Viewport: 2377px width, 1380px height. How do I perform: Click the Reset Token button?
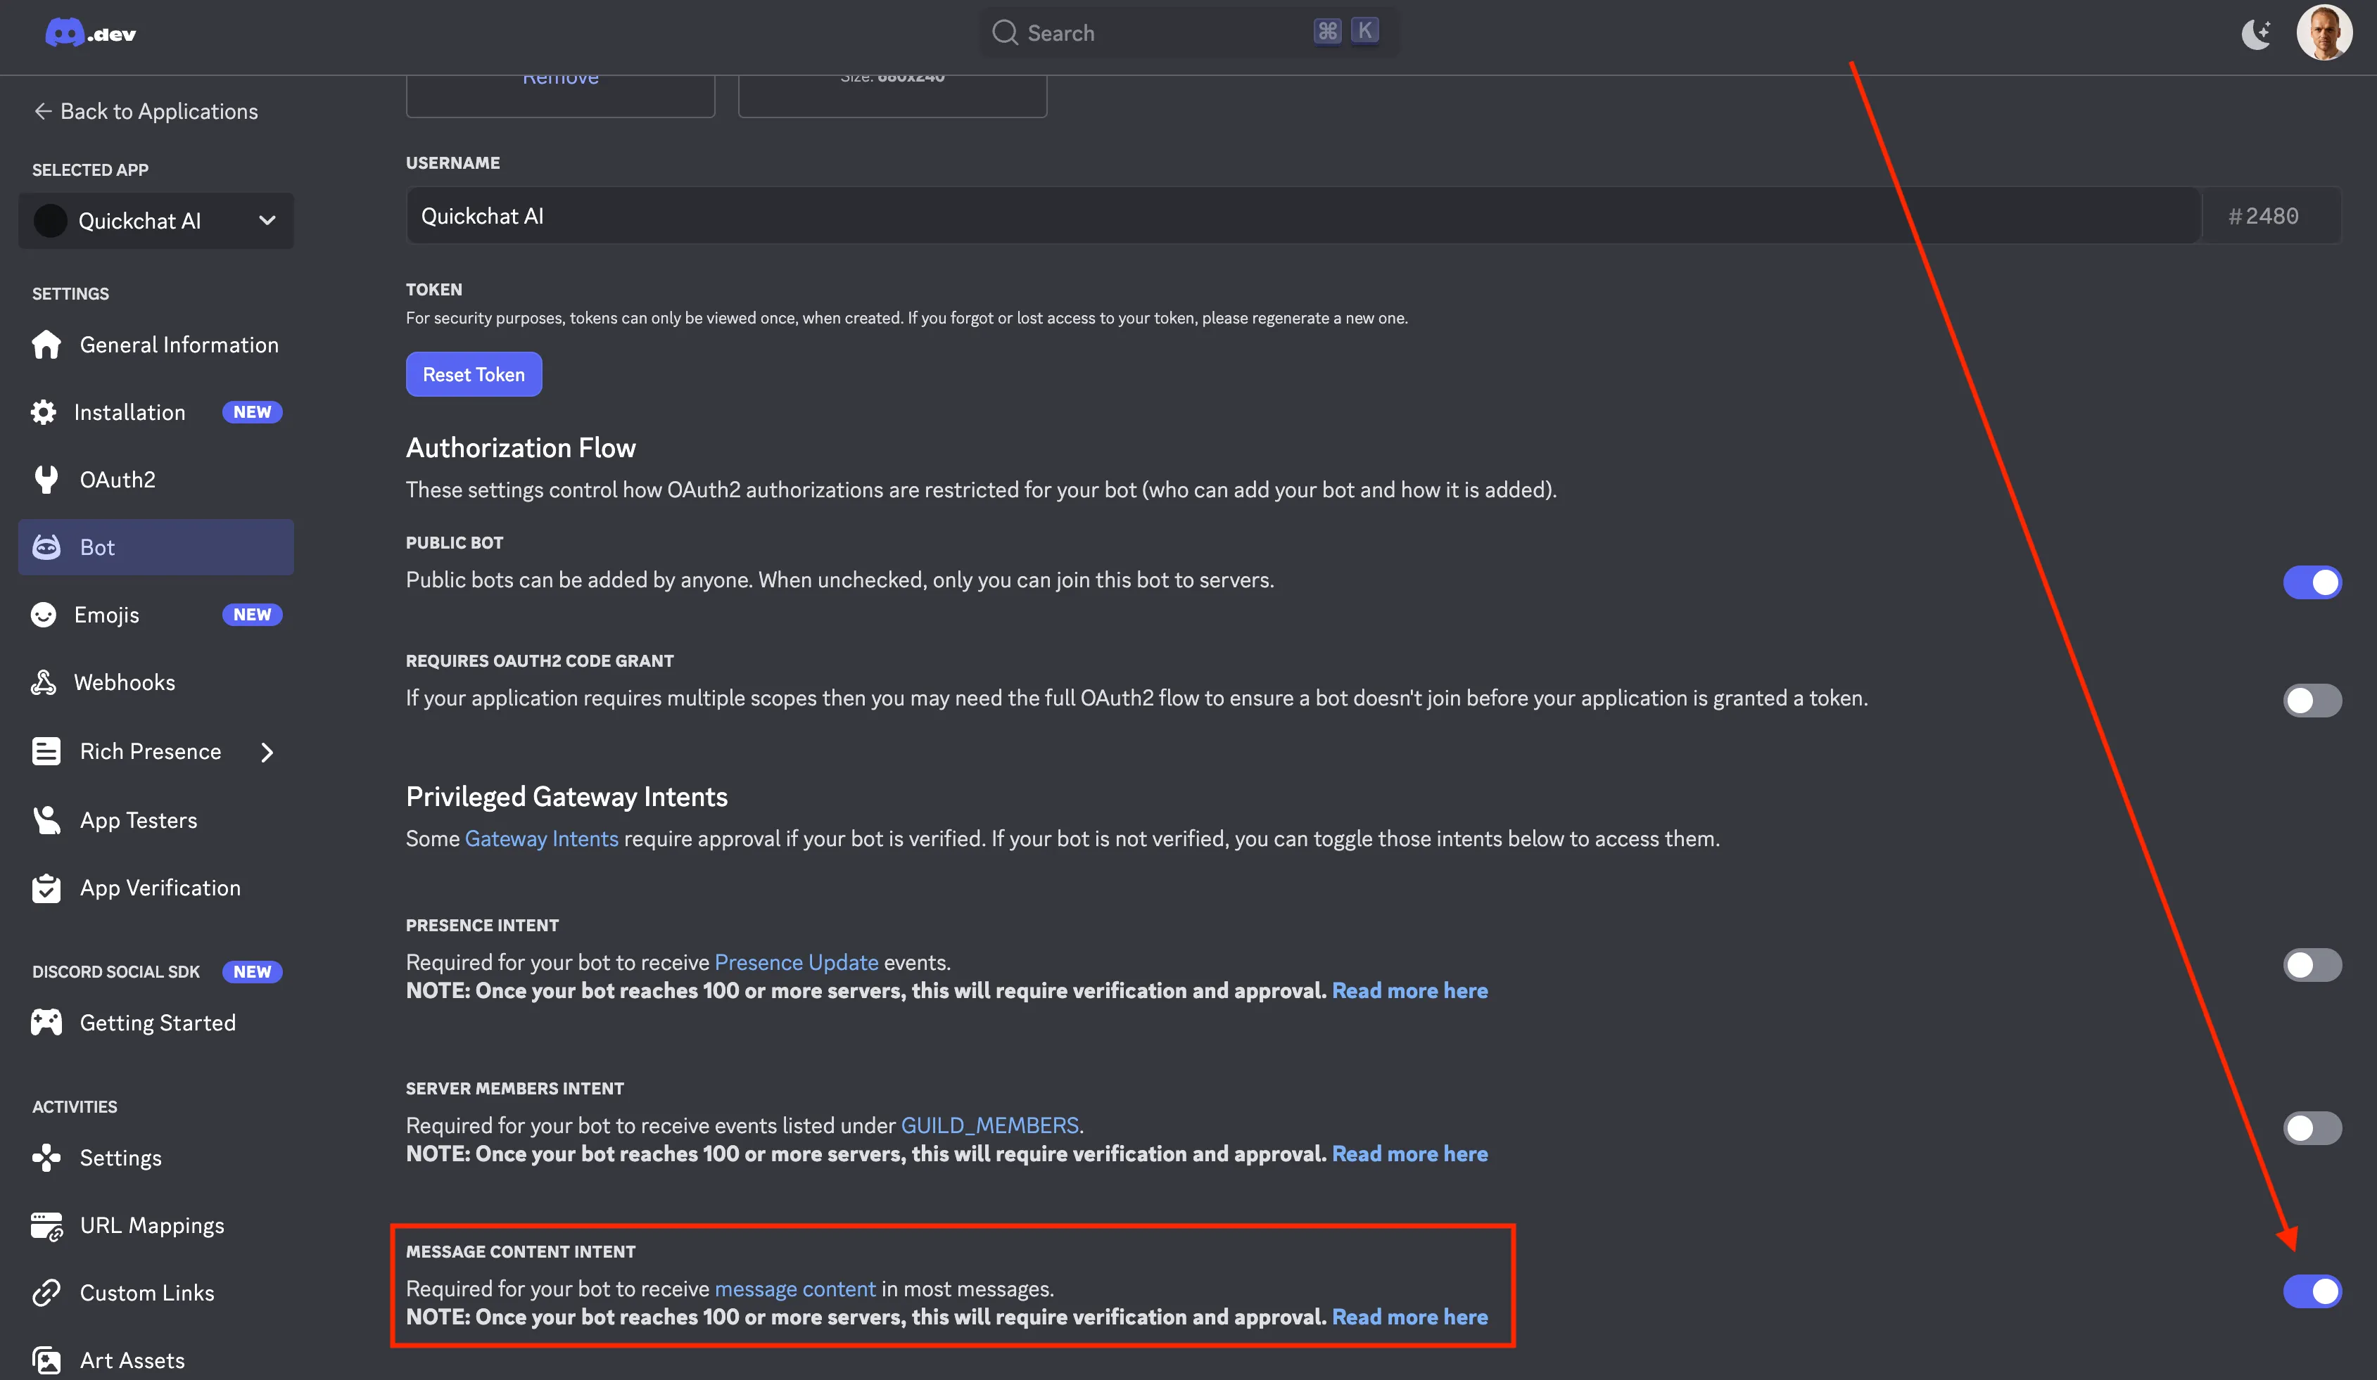click(474, 374)
